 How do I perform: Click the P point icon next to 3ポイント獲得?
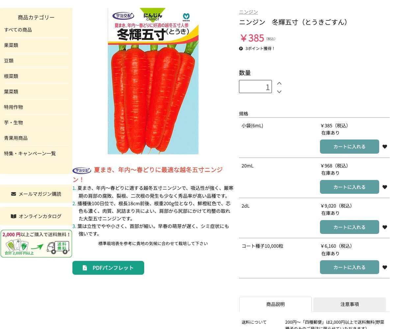241,48
